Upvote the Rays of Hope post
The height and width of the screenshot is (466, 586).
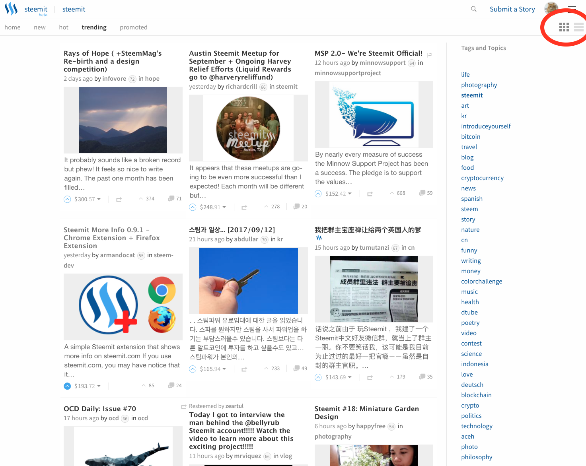pos(67,199)
